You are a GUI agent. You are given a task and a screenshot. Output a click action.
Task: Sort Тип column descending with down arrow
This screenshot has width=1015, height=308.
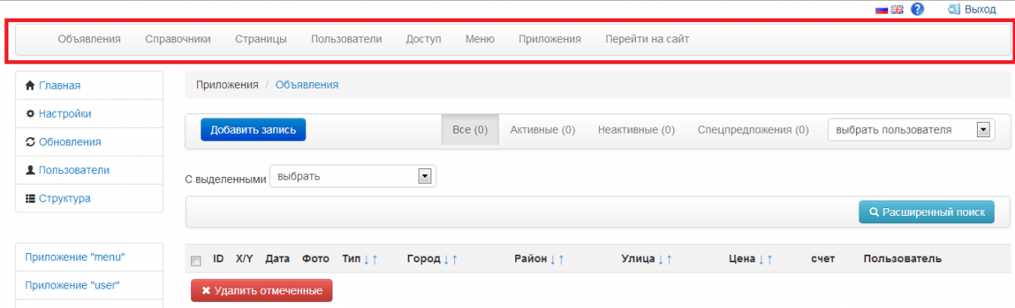(366, 259)
